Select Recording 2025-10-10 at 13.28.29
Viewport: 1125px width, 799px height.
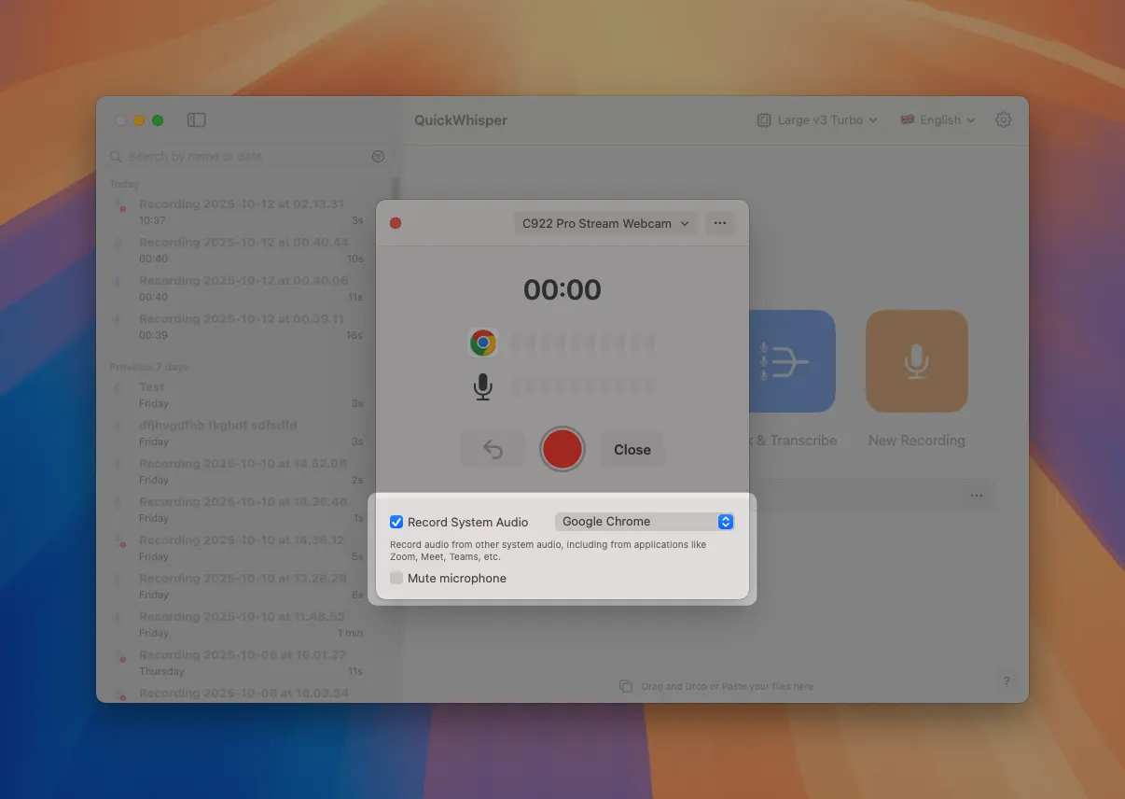coord(248,586)
